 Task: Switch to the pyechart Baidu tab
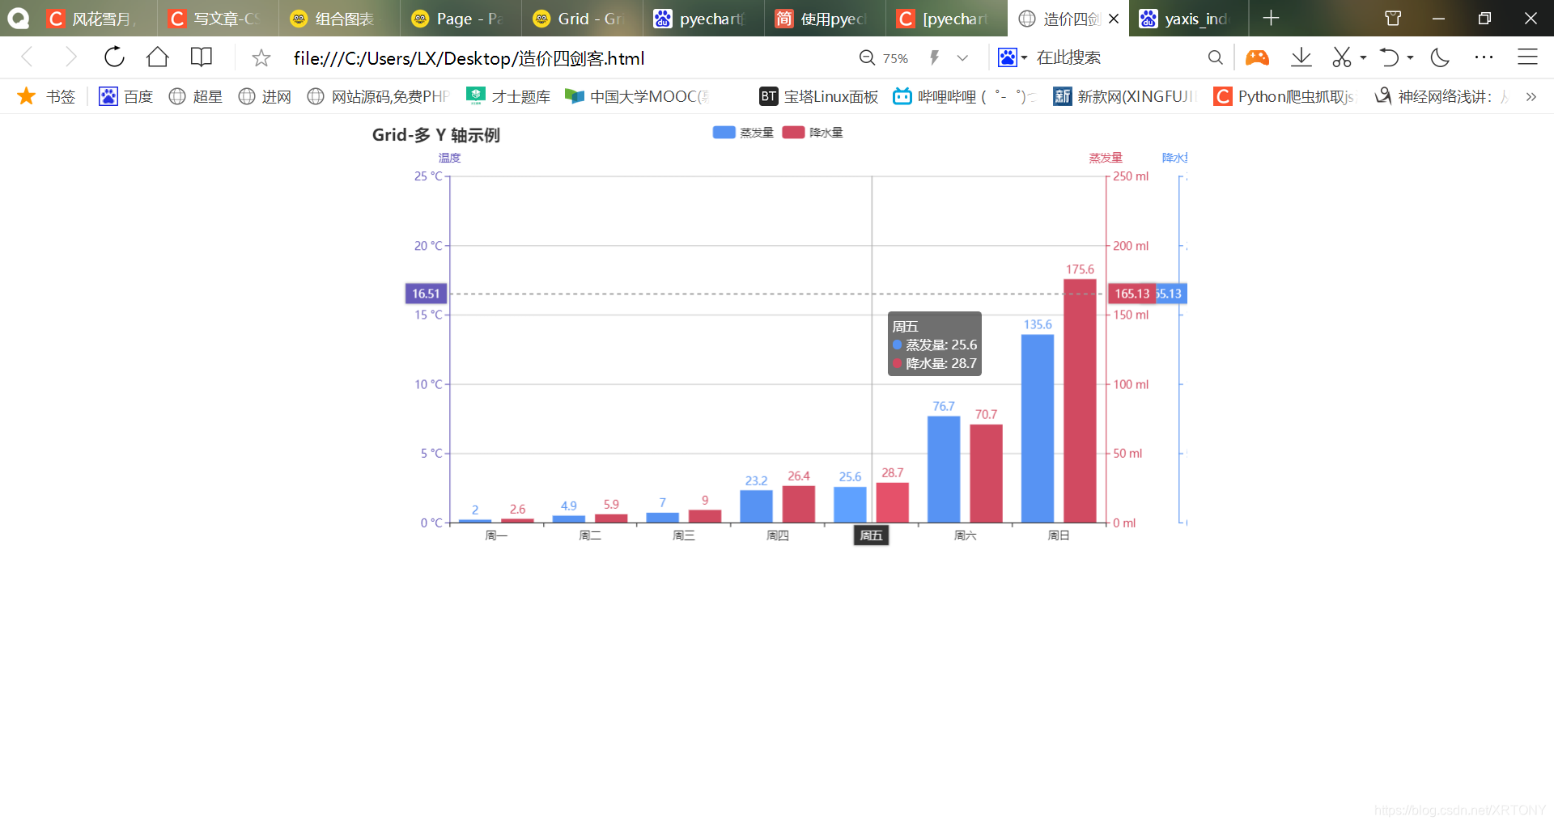[x=705, y=19]
